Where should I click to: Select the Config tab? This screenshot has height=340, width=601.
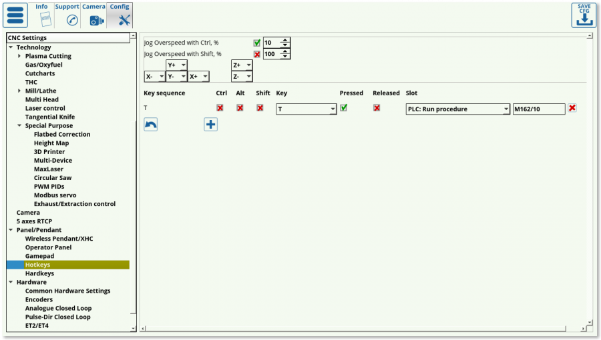coord(120,15)
